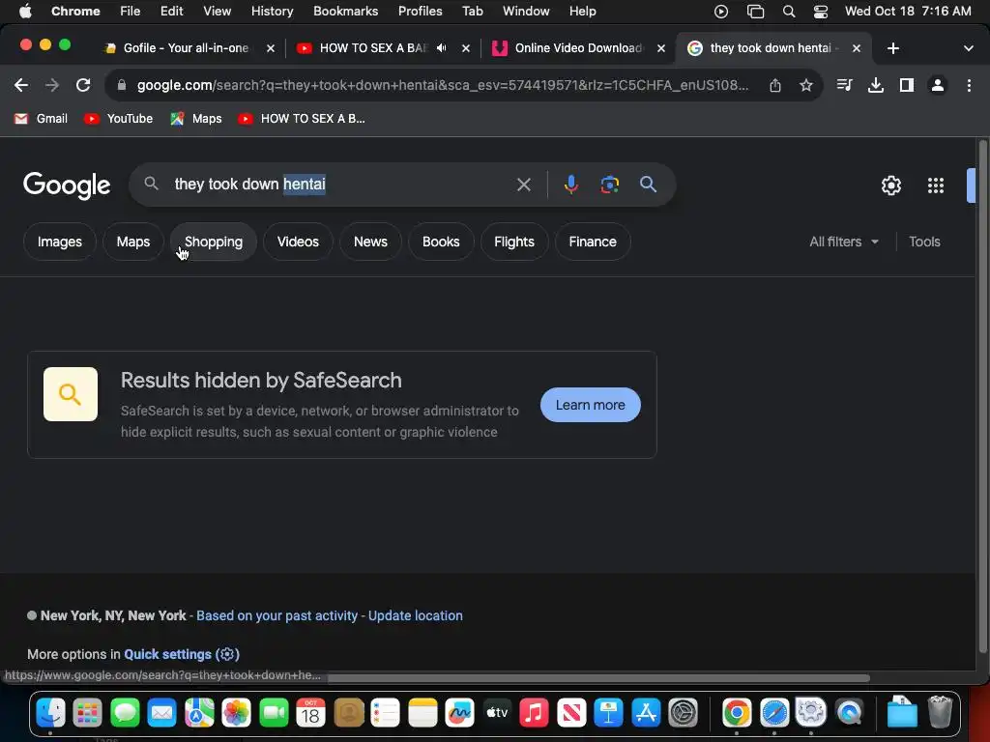990x742 pixels.
Task: Open Control Center in menu bar
Action: pyautogui.click(x=820, y=12)
